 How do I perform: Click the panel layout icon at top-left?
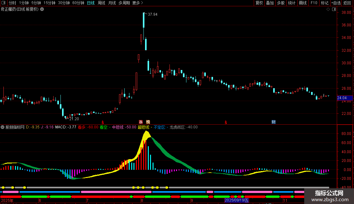[x=3, y=3]
